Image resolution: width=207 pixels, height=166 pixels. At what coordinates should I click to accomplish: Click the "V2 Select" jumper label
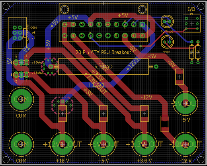[x=38, y=73]
